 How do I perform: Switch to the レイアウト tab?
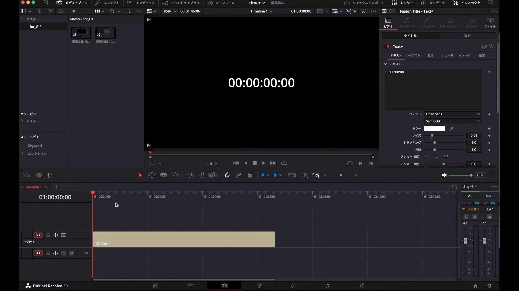point(413,55)
